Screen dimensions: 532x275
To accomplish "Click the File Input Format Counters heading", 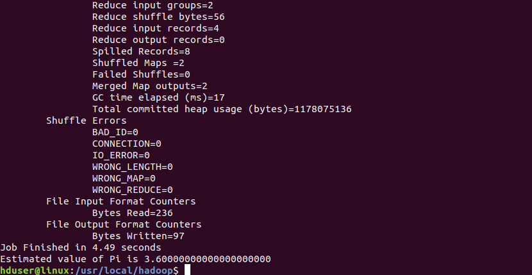I will (x=121, y=201).
